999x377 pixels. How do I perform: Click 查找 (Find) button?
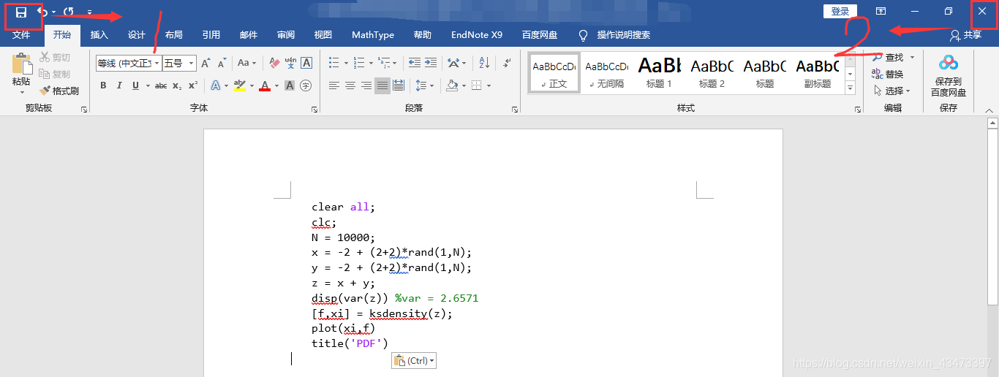pos(889,57)
